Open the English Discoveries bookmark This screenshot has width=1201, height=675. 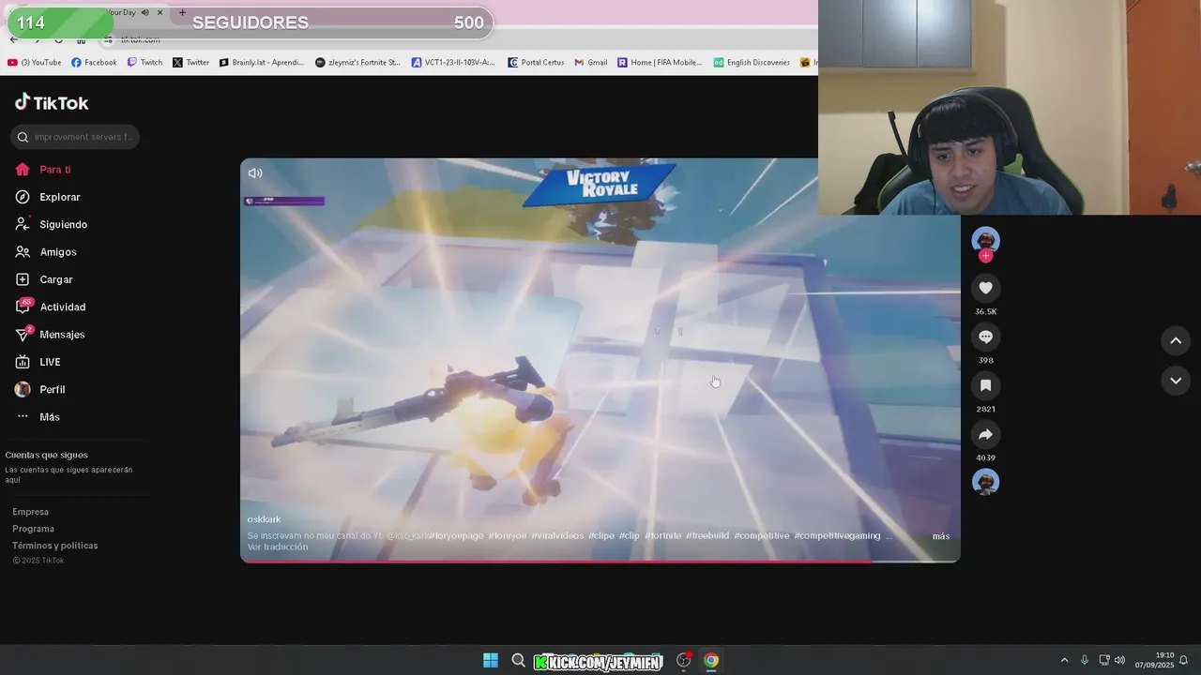pos(752,63)
